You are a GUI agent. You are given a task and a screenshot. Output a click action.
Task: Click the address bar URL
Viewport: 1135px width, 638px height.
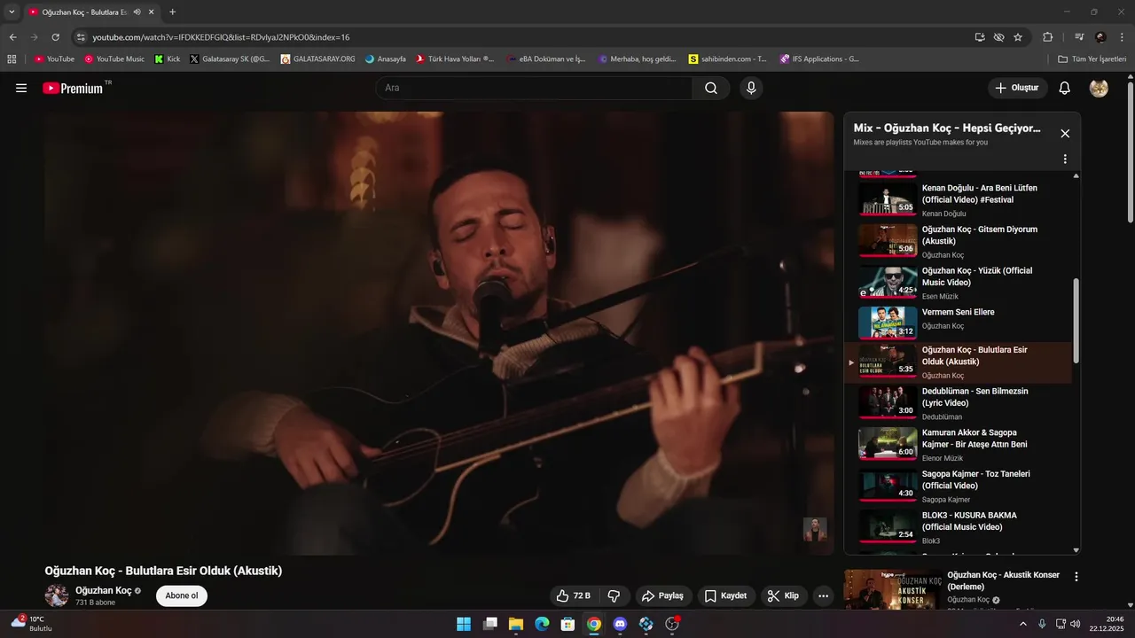[221, 37]
